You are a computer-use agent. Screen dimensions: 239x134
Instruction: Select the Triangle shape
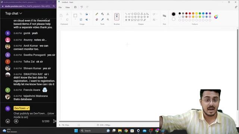click(x=145, y=14)
